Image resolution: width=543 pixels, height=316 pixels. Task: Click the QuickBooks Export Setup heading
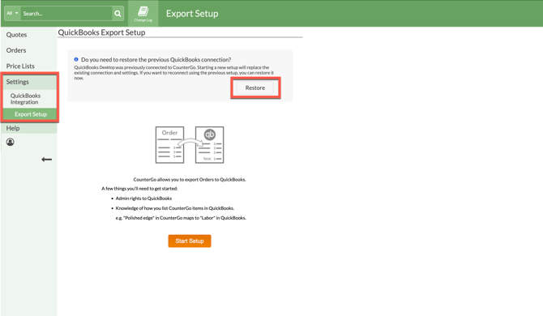pyautogui.click(x=101, y=32)
